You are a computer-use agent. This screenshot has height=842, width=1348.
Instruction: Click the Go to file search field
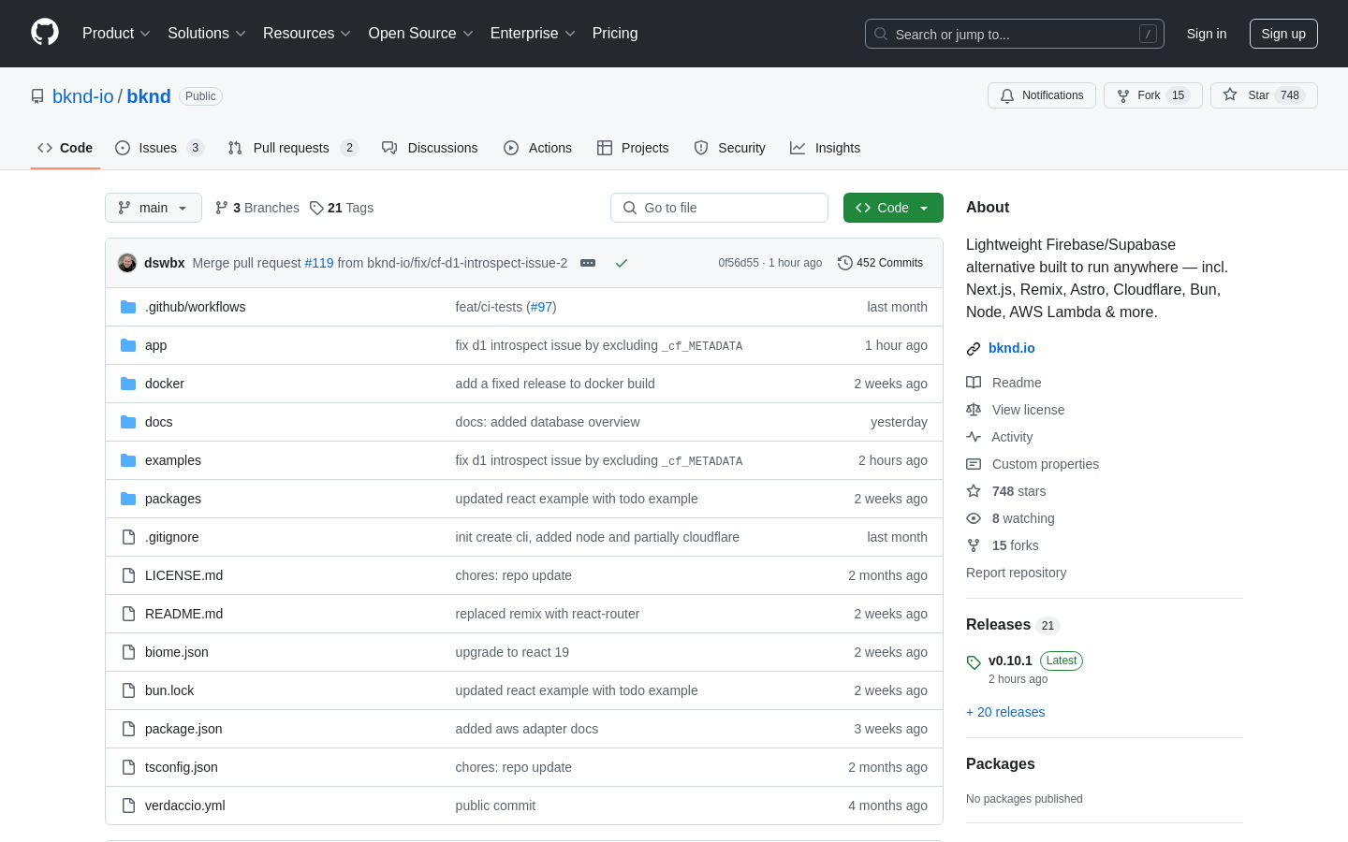click(719, 208)
